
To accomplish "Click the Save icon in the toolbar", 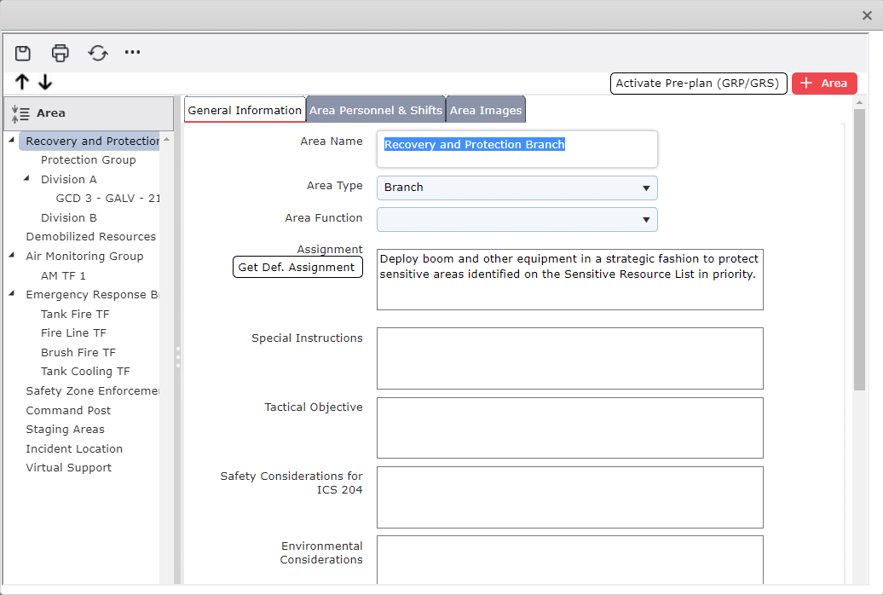I will point(22,52).
